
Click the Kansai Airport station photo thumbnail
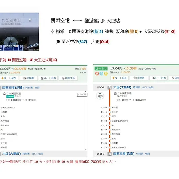click(x=19, y=32)
